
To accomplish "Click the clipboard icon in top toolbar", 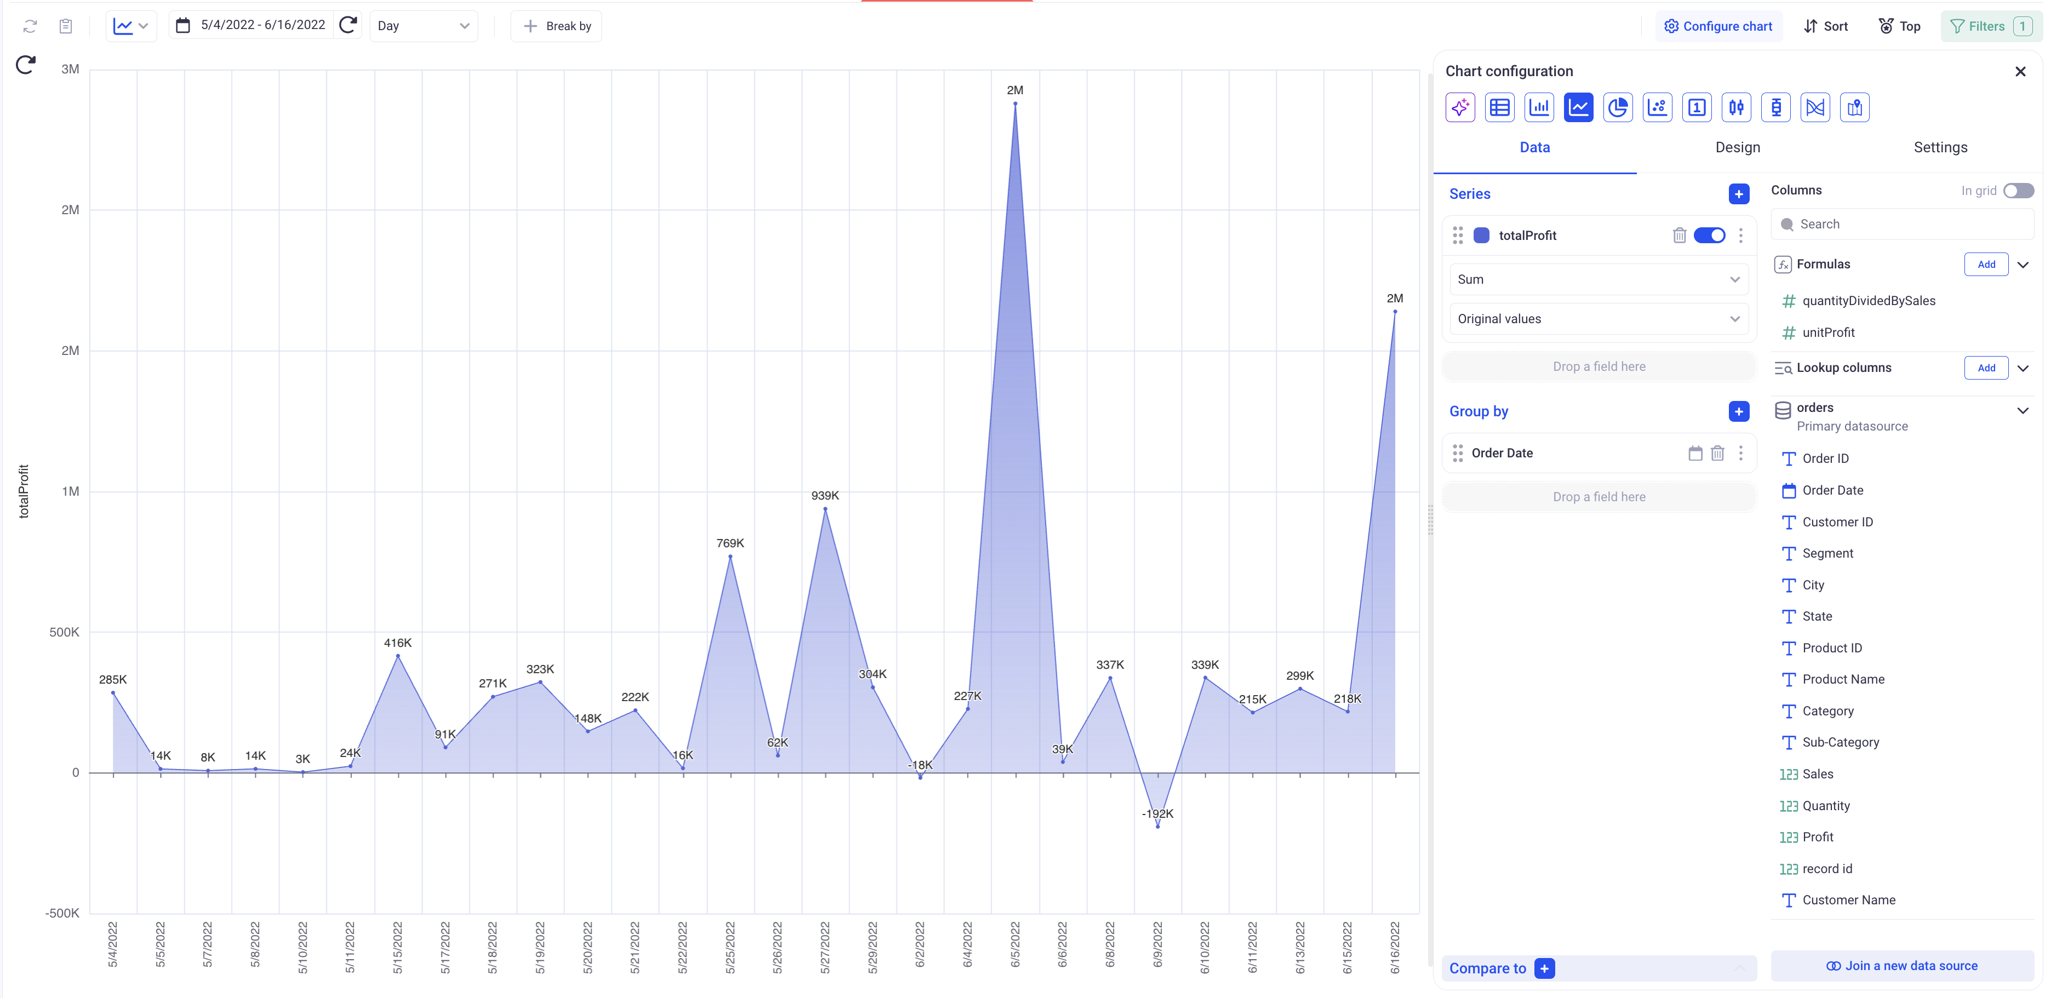I will [x=66, y=26].
